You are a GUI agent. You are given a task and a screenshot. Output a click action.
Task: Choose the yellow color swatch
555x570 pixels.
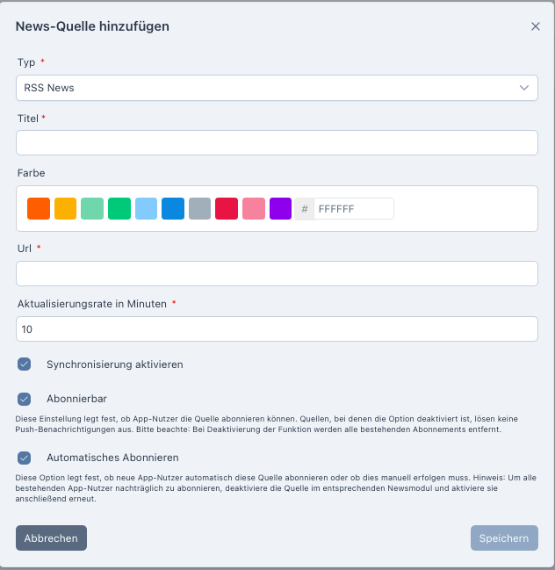[66, 208]
